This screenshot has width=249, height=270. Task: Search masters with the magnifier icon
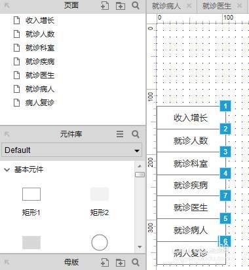pos(136,262)
